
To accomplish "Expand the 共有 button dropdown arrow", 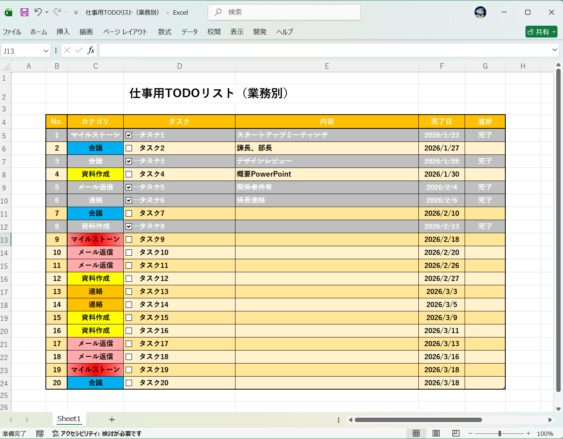I will pos(555,32).
